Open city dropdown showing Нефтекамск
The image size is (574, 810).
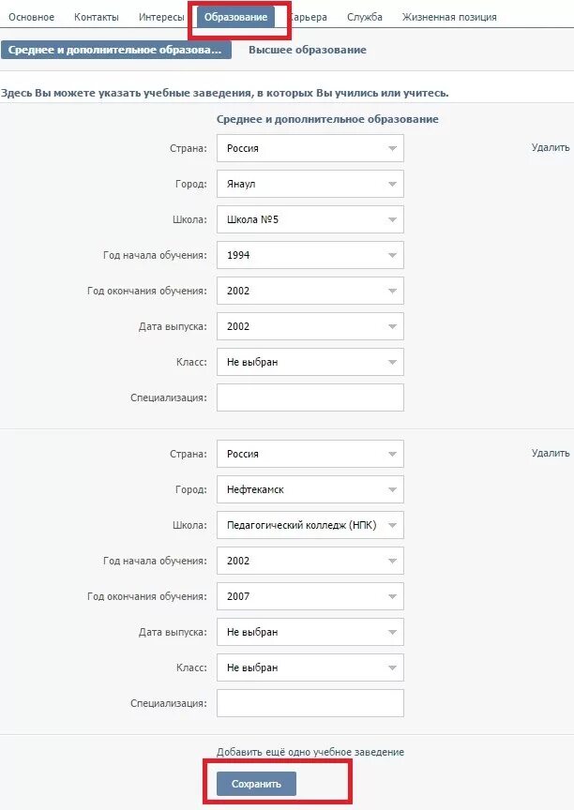coord(310,489)
